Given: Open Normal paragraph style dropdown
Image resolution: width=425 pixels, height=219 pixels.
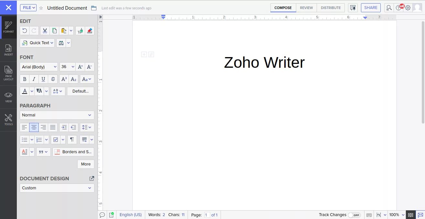Looking at the screenshot, I should (x=57, y=115).
